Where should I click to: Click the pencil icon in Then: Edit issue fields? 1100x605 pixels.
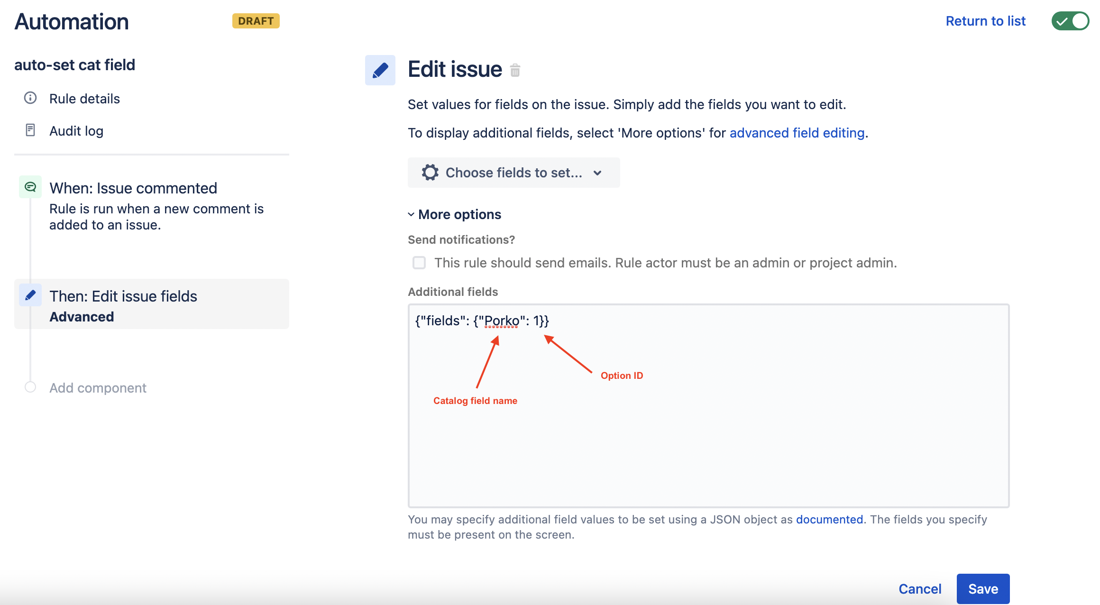30,295
